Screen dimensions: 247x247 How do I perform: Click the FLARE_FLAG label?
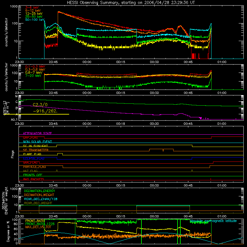coord(32,154)
